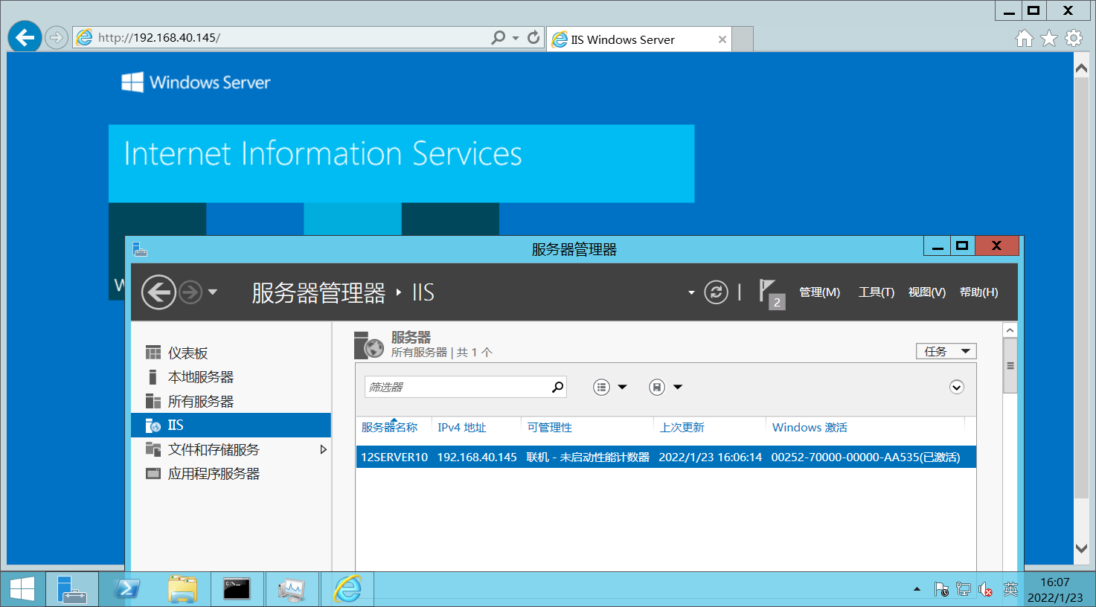Select 所有服务器 in the sidebar

[x=231, y=401]
